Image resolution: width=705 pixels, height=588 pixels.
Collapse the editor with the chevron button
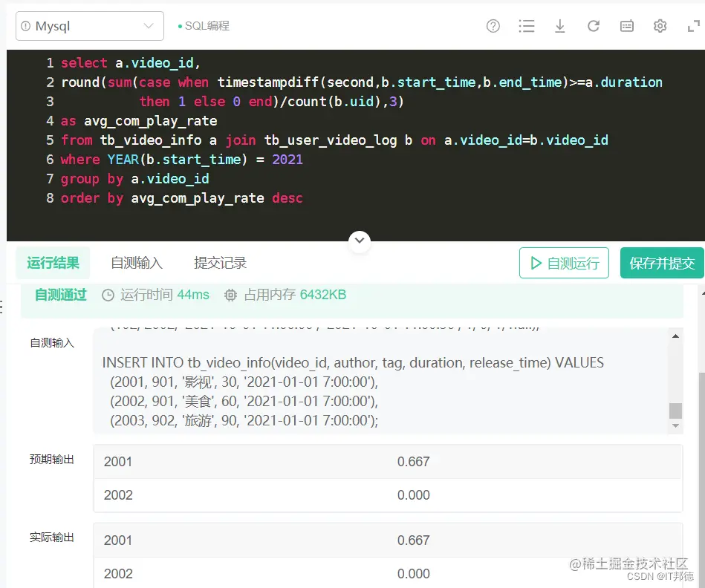click(360, 241)
